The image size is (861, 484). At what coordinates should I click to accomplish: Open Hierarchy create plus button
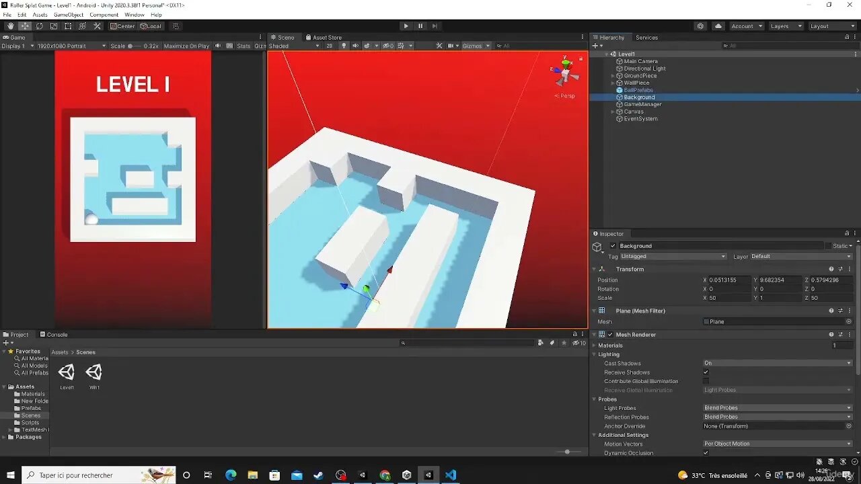[x=597, y=46]
